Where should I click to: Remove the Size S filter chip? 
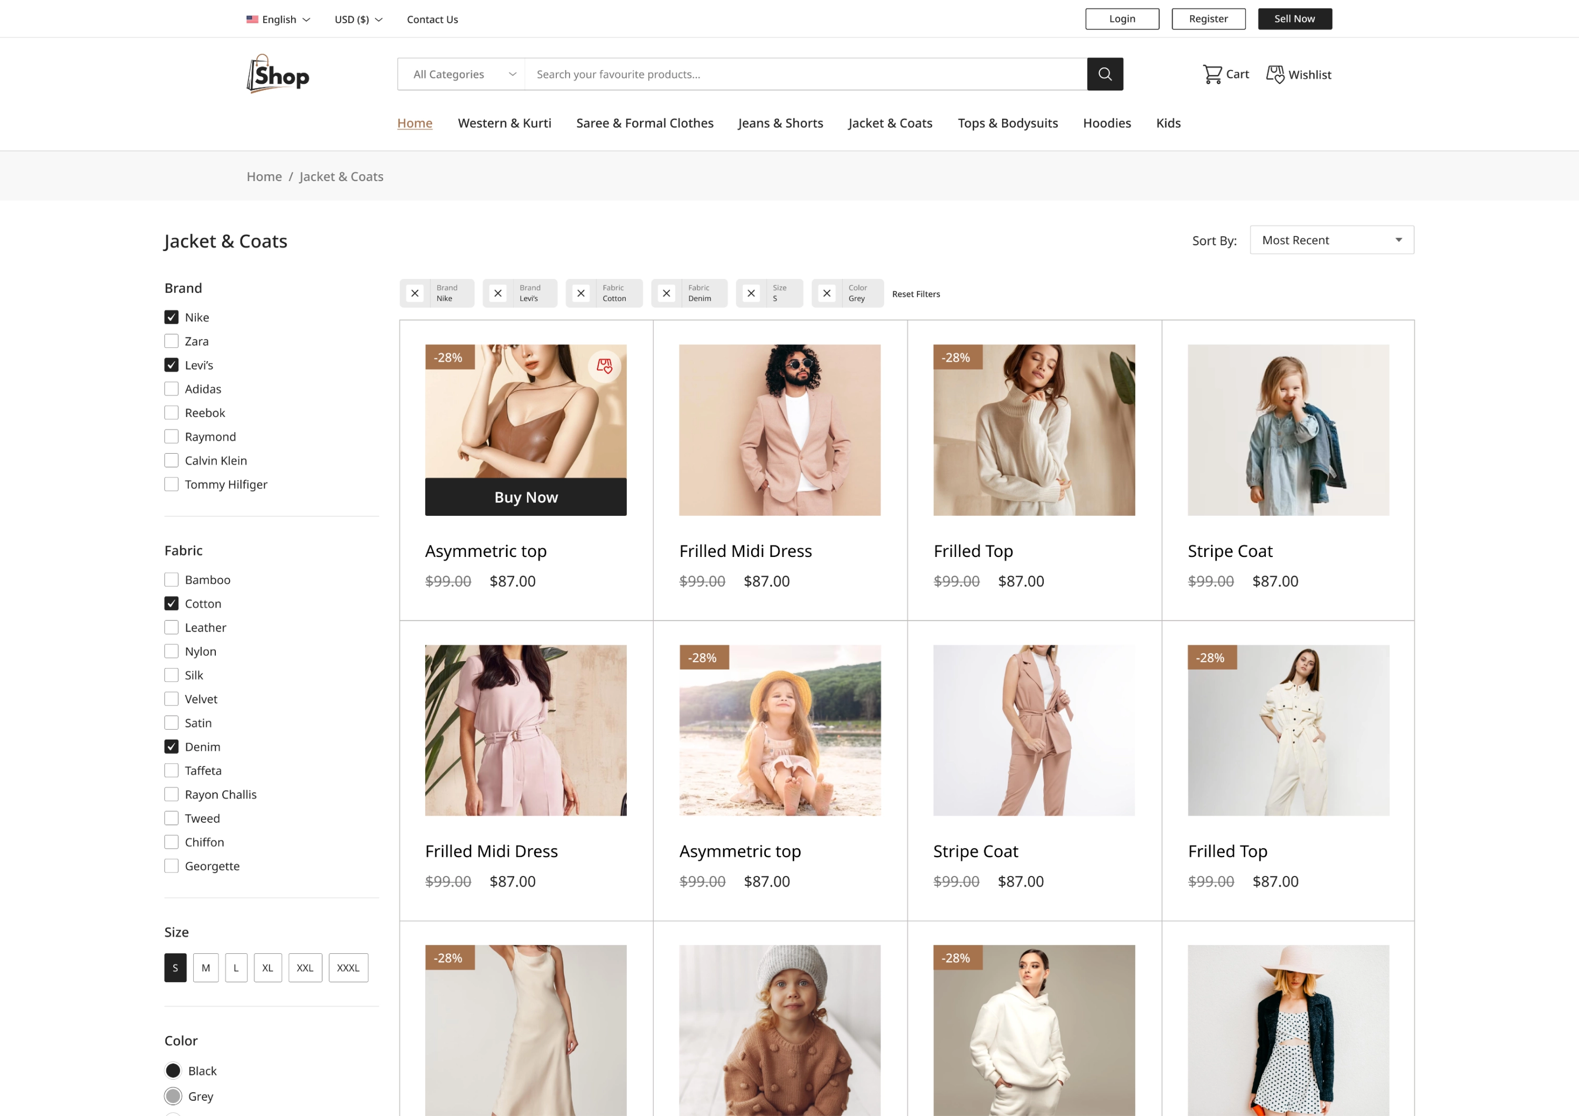[751, 293]
